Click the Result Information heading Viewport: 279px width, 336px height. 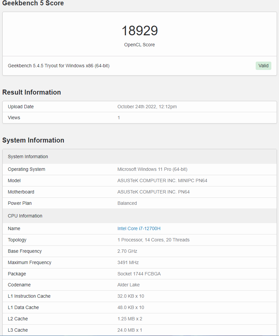click(32, 92)
